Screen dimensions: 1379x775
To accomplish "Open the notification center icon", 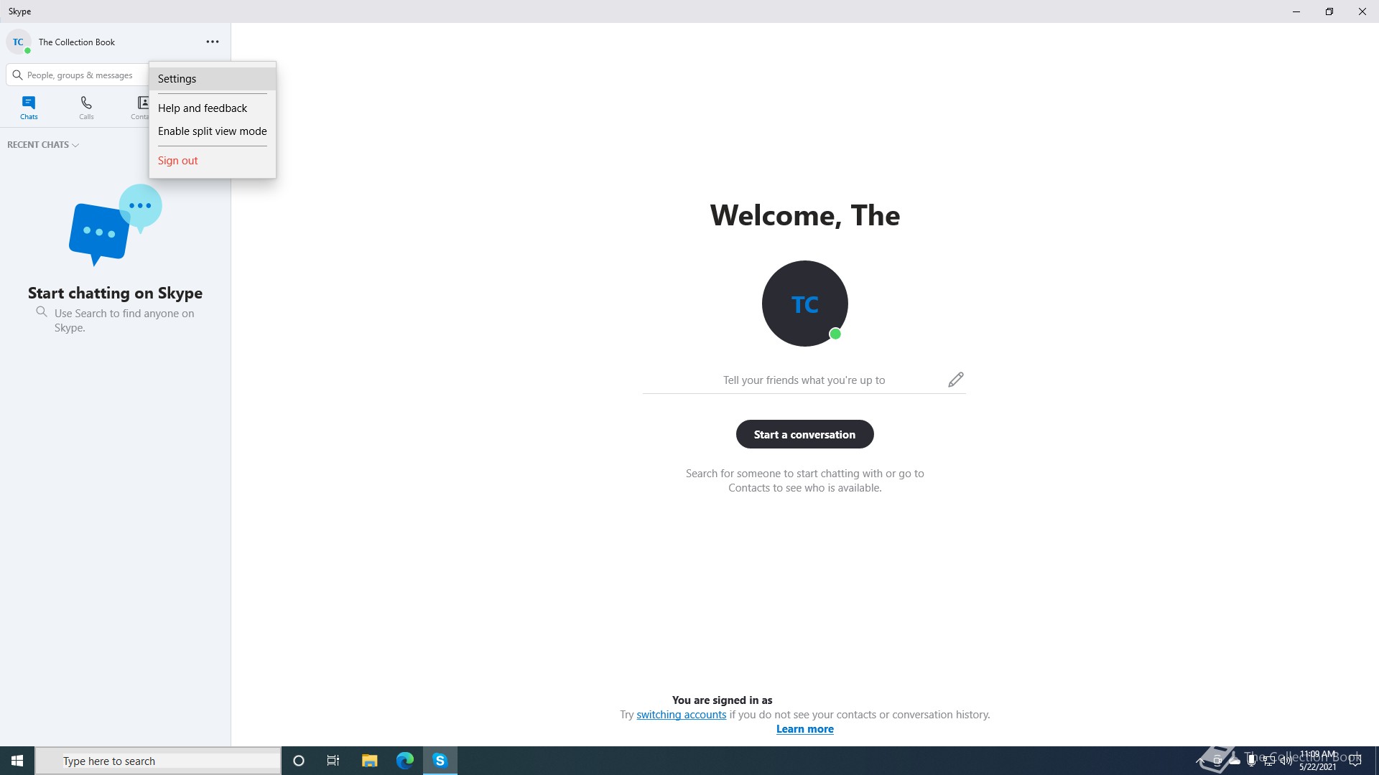I will point(1355,761).
